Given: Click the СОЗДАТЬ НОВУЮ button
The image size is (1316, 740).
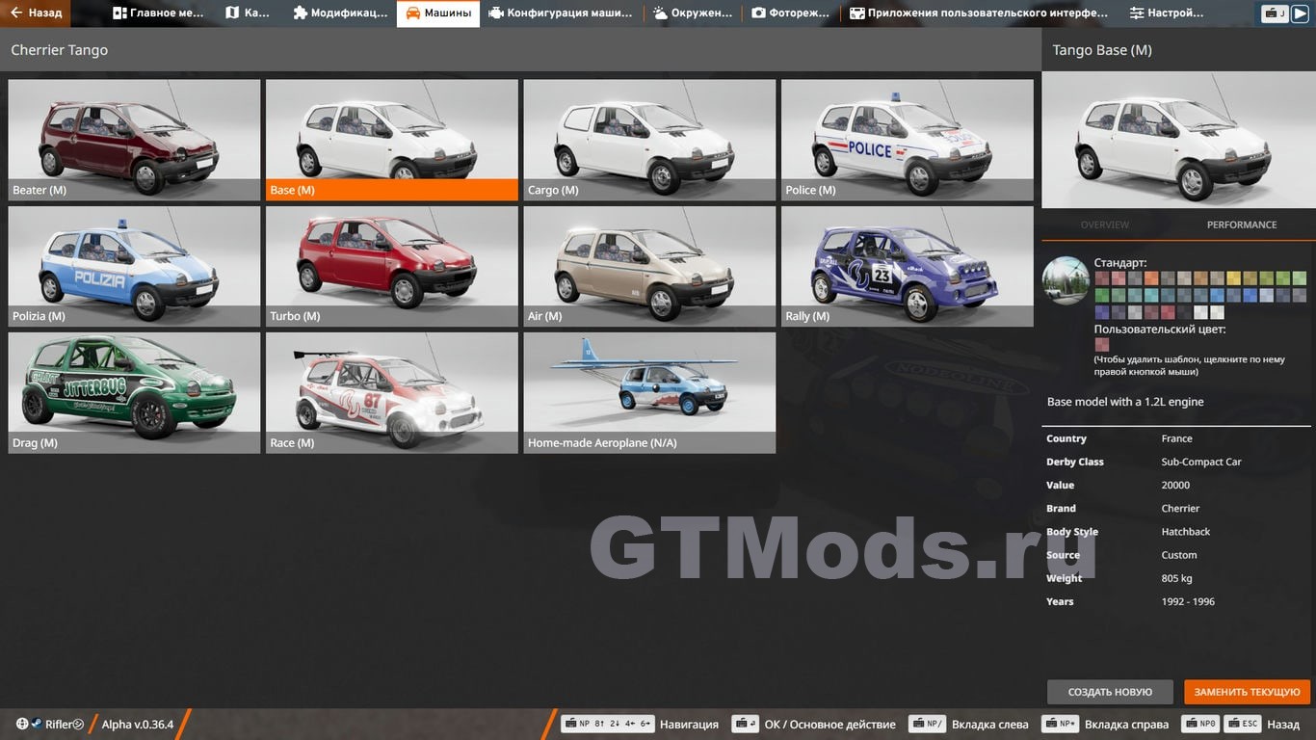Looking at the screenshot, I should tap(1110, 692).
